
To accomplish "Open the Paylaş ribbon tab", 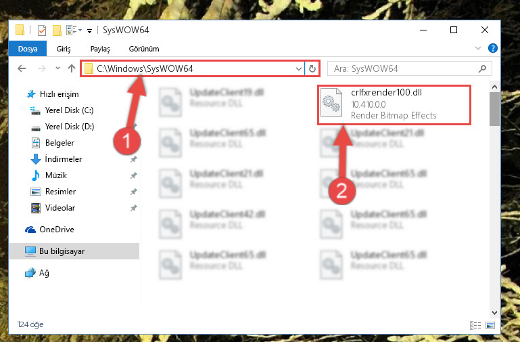I will pyautogui.click(x=100, y=49).
